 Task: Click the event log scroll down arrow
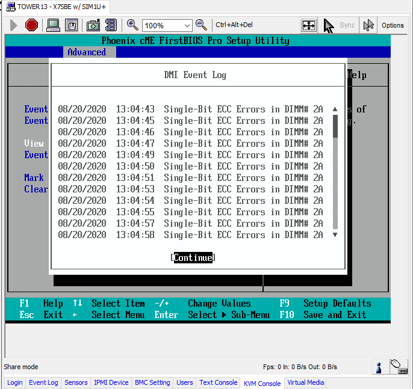(335, 234)
